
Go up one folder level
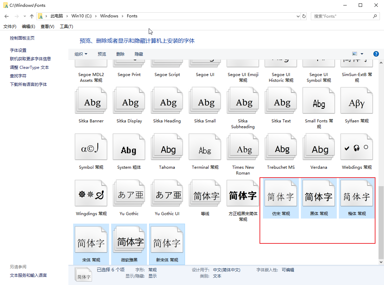pyautogui.click(x=32, y=16)
